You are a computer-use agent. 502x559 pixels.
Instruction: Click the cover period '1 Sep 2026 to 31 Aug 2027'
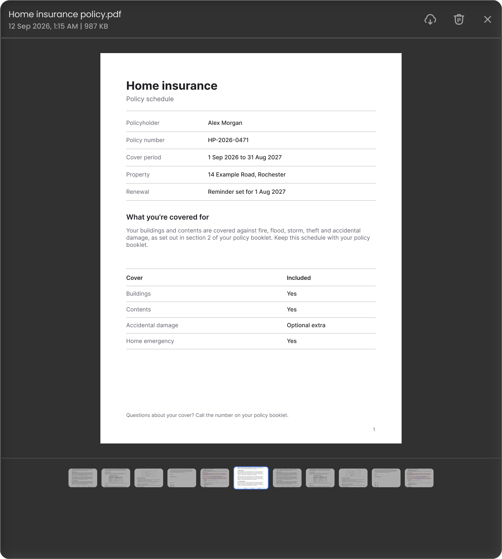tap(245, 158)
